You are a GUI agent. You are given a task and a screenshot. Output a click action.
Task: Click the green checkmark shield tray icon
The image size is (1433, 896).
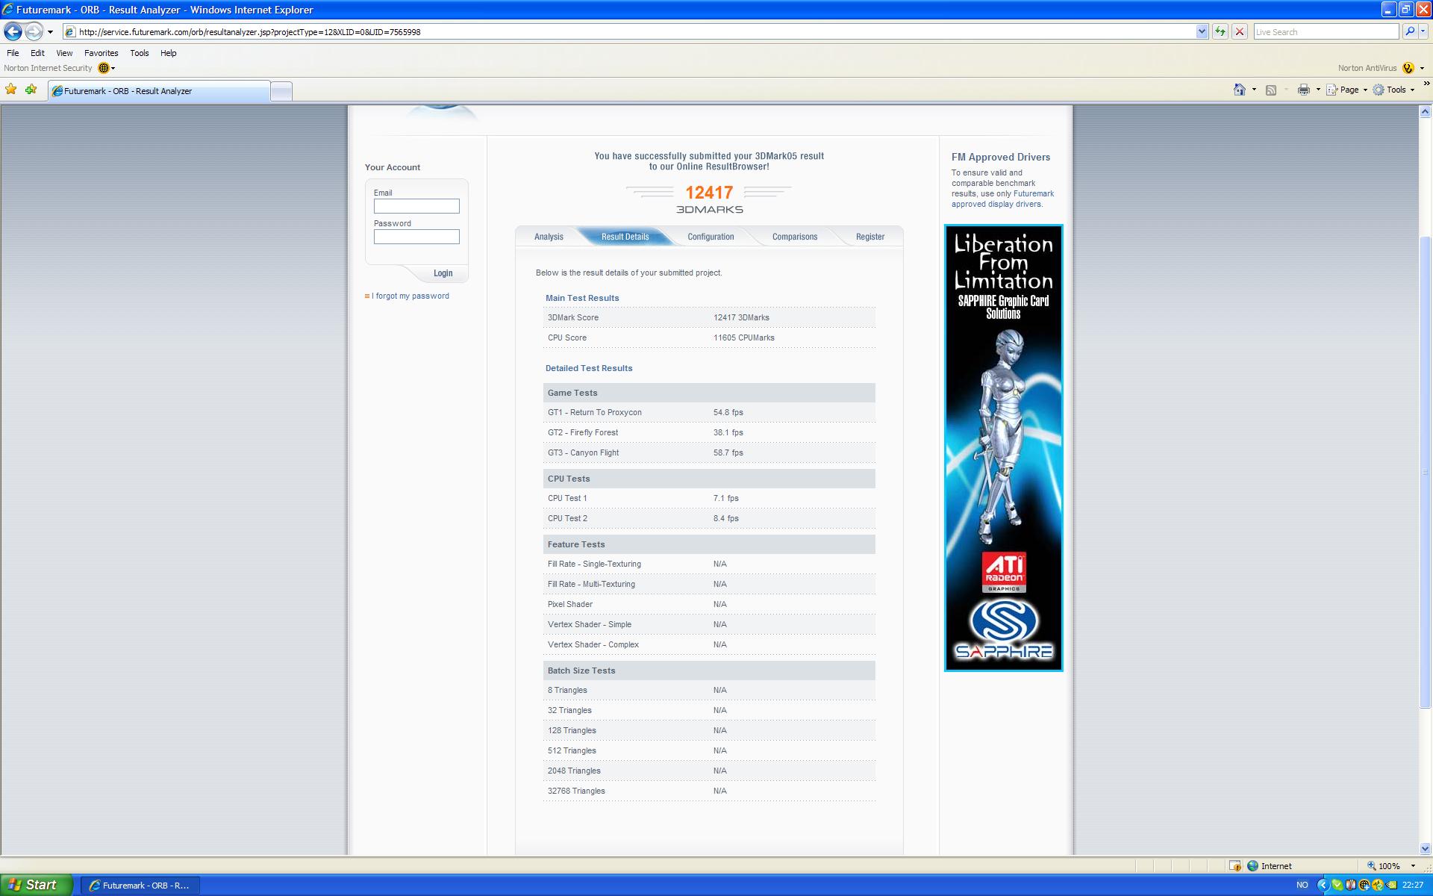[1337, 885]
